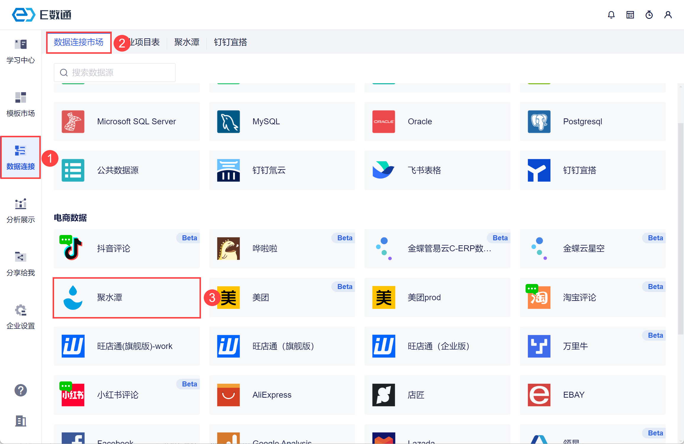Screen dimensions: 684x444
Task: Switch to the 聚水潭 tab
Action: point(187,42)
